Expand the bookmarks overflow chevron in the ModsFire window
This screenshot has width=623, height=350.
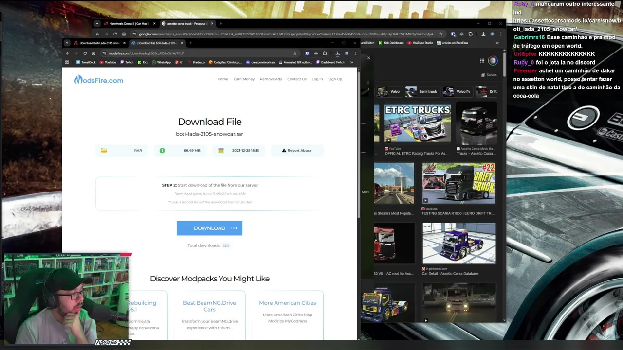[x=351, y=62]
